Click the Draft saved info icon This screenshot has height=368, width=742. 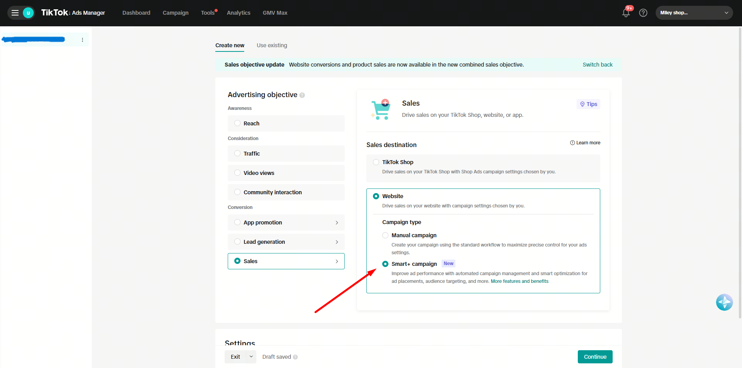[295, 357]
